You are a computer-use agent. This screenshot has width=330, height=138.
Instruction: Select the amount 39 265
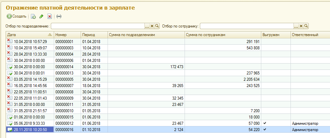click(177, 86)
